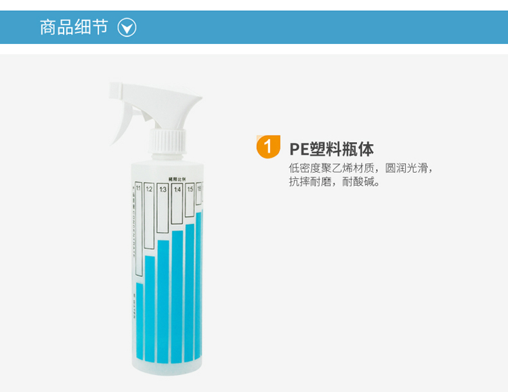Click the PE塑料瓶体 heading
Viewport: 508px width, 392px height.
click(x=331, y=150)
